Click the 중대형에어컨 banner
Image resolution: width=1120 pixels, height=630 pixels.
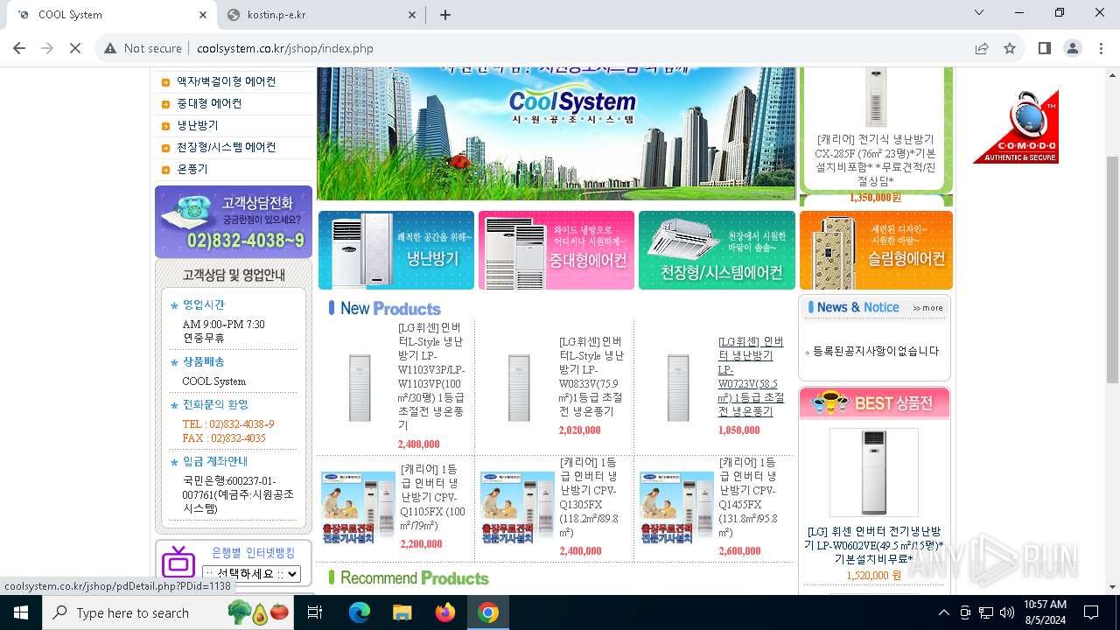[x=556, y=250]
